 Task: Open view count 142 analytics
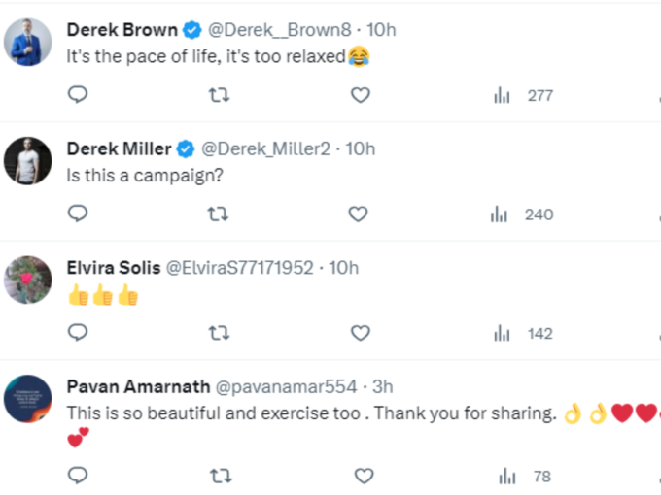tap(523, 333)
